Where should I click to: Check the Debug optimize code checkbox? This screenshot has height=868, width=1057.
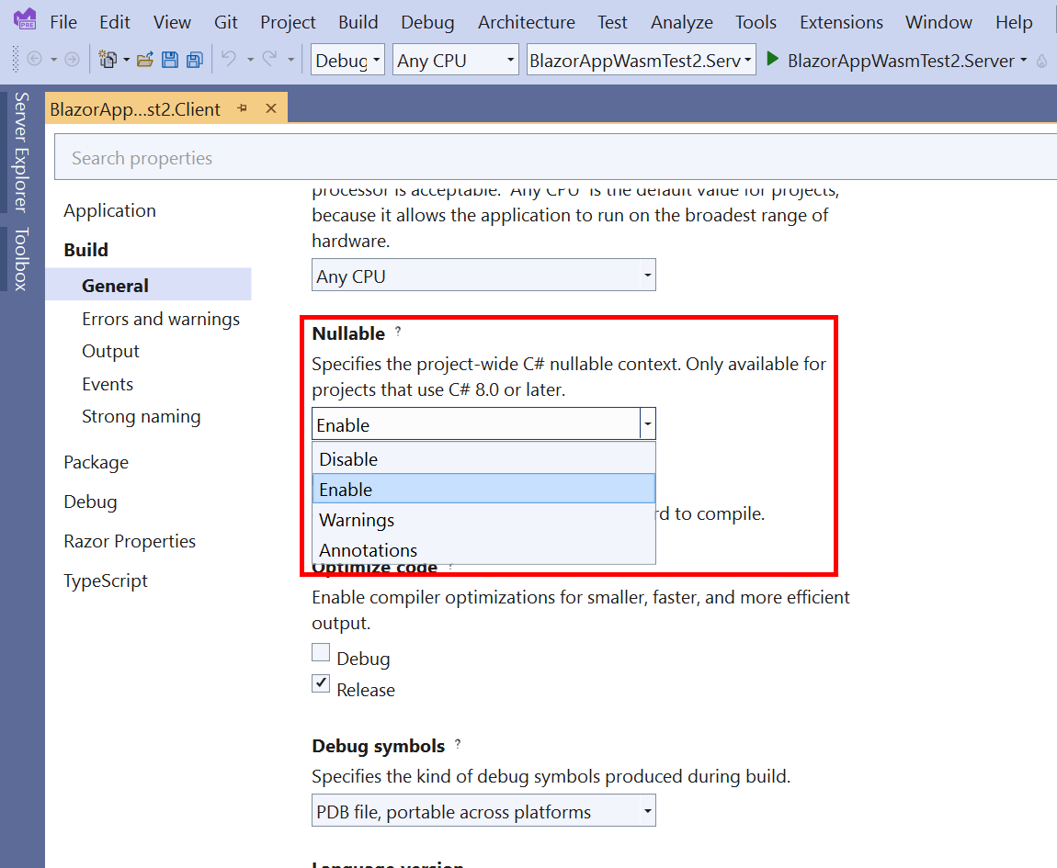pyautogui.click(x=321, y=652)
